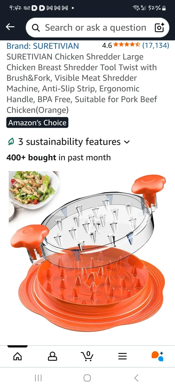Image resolution: width=175 pixels, height=389 pixels.
Task: Tap Android recent apps button
Action: pyautogui.click(x=38, y=378)
